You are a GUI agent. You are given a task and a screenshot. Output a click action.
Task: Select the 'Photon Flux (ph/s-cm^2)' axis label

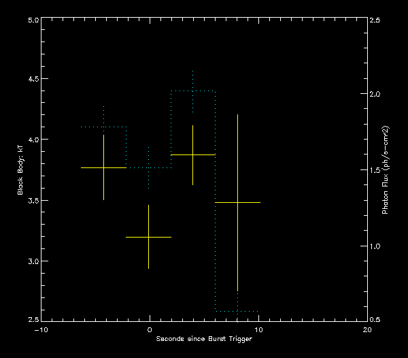(385, 169)
